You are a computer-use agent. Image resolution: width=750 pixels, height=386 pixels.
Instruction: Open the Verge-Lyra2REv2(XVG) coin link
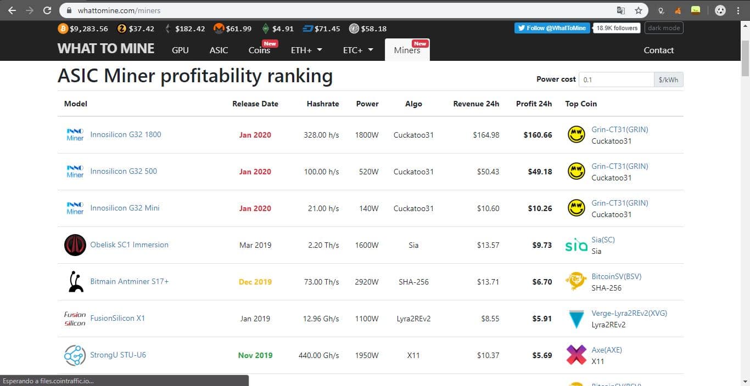[x=629, y=313]
